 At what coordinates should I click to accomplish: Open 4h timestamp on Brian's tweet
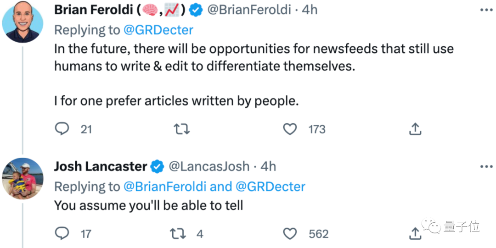pyautogui.click(x=310, y=10)
